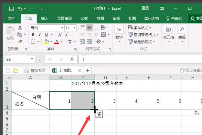Open the 美化大师 ribbon tab
The height and width of the screenshot is (135, 202).
[x=151, y=19]
